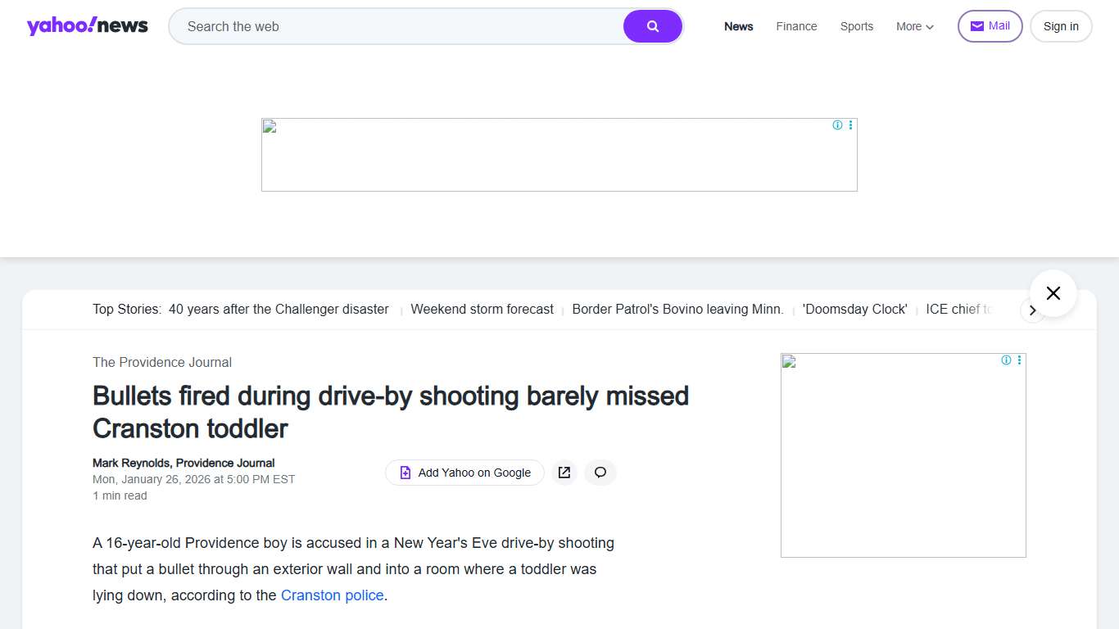The height and width of the screenshot is (629, 1119).
Task: Click the purple search magnifier button
Action: pyautogui.click(x=652, y=26)
